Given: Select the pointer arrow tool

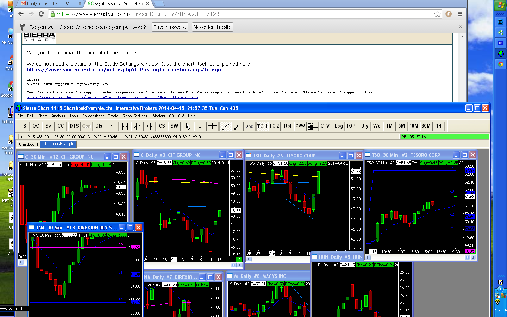Looking at the screenshot, I should point(188,126).
